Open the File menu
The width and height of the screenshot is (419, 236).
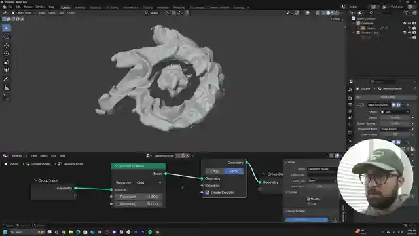click(10, 7)
